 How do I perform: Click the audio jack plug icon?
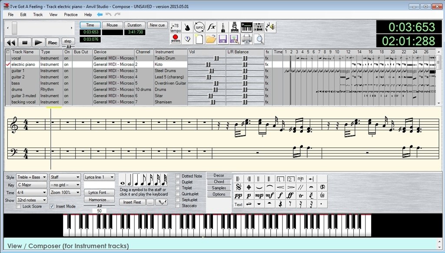coord(223,27)
